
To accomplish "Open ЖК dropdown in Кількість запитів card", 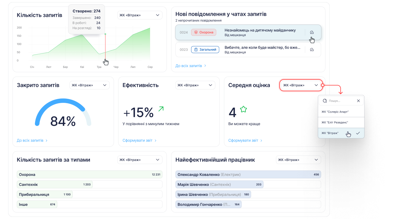I will click(140, 15).
